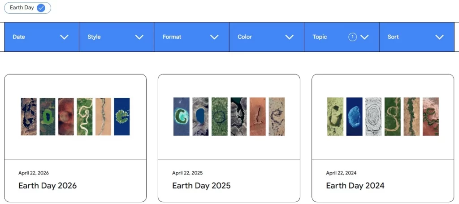Image resolution: width=459 pixels, height=204 pixels.
Task: Click the Earth Day 2025 title
Action: [201, 186]
